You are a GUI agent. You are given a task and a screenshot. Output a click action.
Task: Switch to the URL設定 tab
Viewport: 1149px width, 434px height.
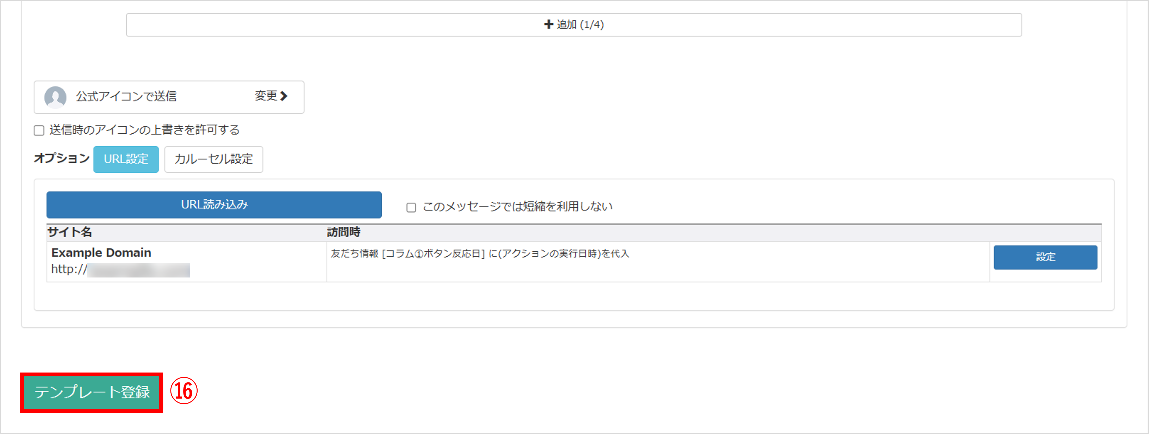(x=126, y=159)
